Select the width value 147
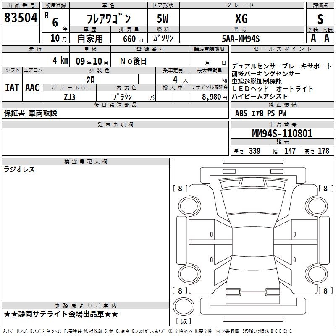 (290, 151)
